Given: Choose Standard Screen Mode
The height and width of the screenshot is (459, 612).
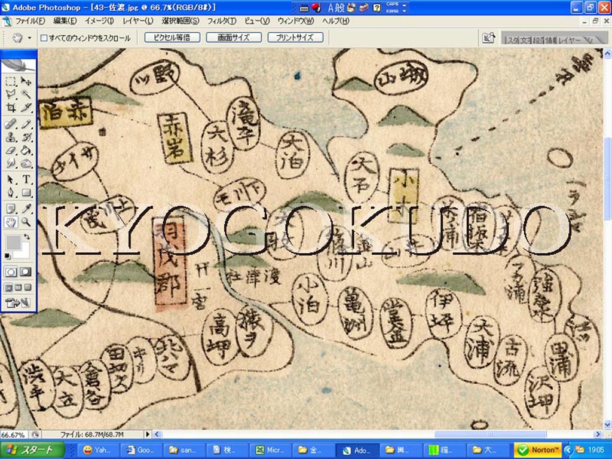Looking at the screenshot, I should tap(8, 287).
